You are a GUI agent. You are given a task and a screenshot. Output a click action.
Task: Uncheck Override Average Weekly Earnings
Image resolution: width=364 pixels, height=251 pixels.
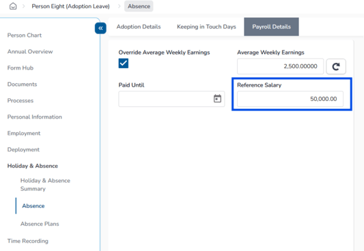coord(124,63)
